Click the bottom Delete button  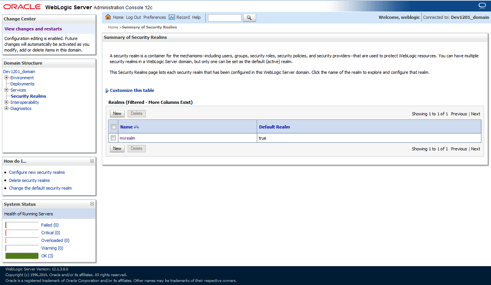pyautogui.click(x=136, y=148)
